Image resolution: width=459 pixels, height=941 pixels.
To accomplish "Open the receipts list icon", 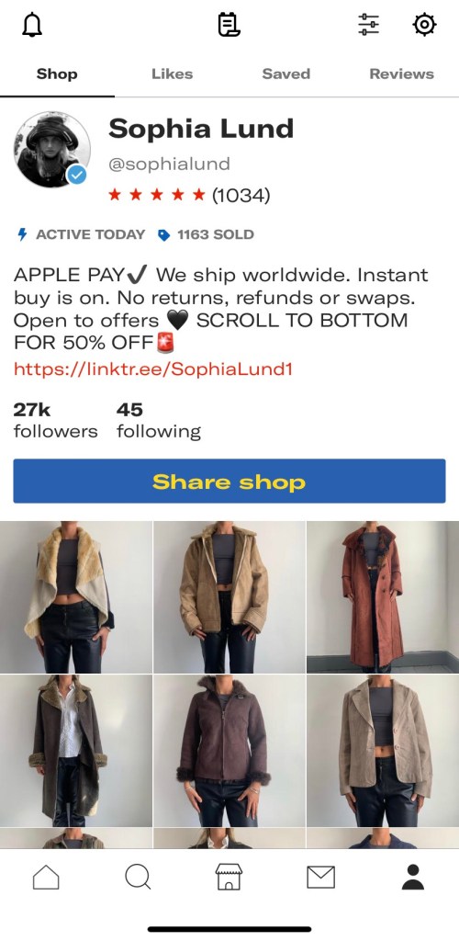I will 229,25.
